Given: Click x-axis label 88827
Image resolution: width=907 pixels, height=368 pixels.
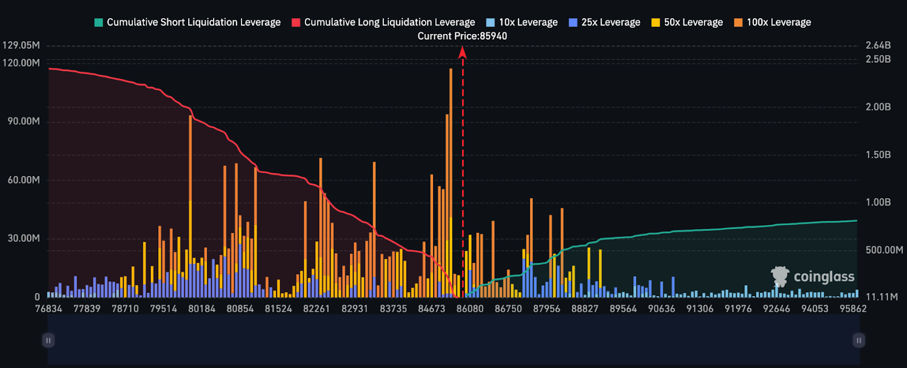Looking at the screenshot, I should click(x=584, y=309).
